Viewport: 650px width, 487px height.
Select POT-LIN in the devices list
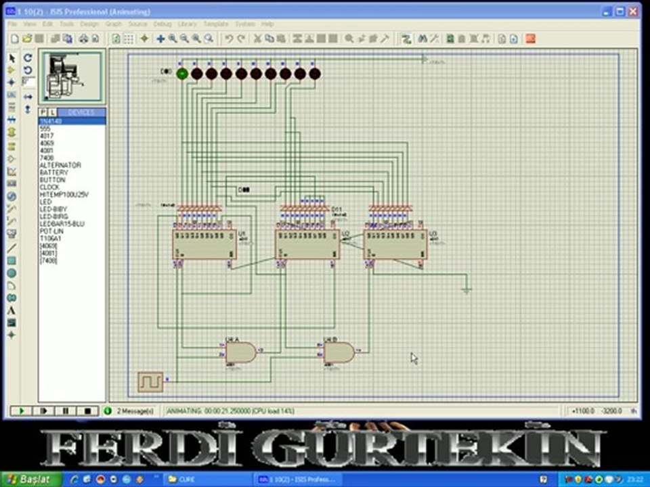[x=52, y=231]
